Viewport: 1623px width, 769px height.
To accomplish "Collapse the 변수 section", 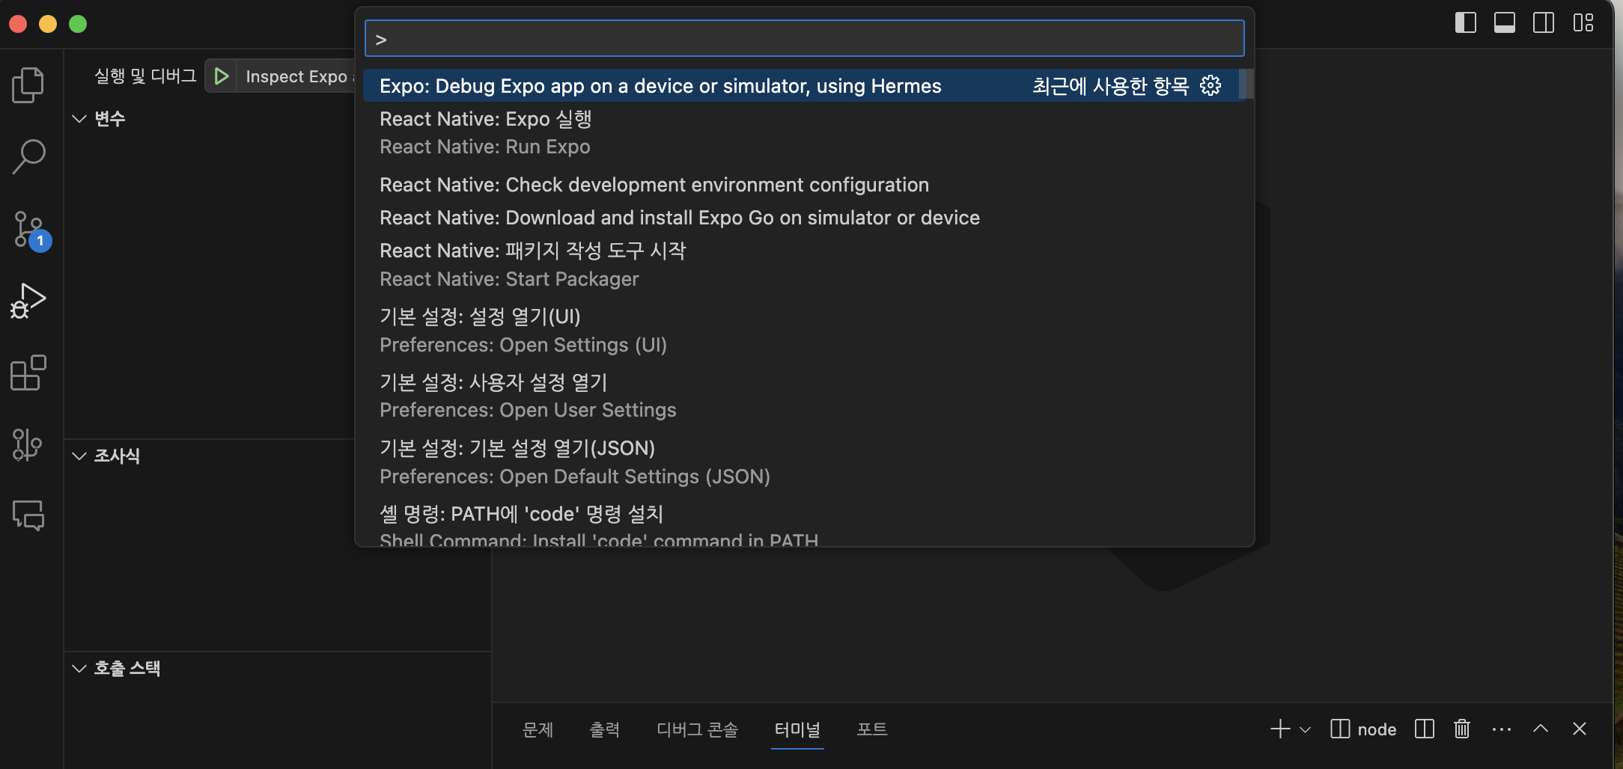I will [79, 118].
